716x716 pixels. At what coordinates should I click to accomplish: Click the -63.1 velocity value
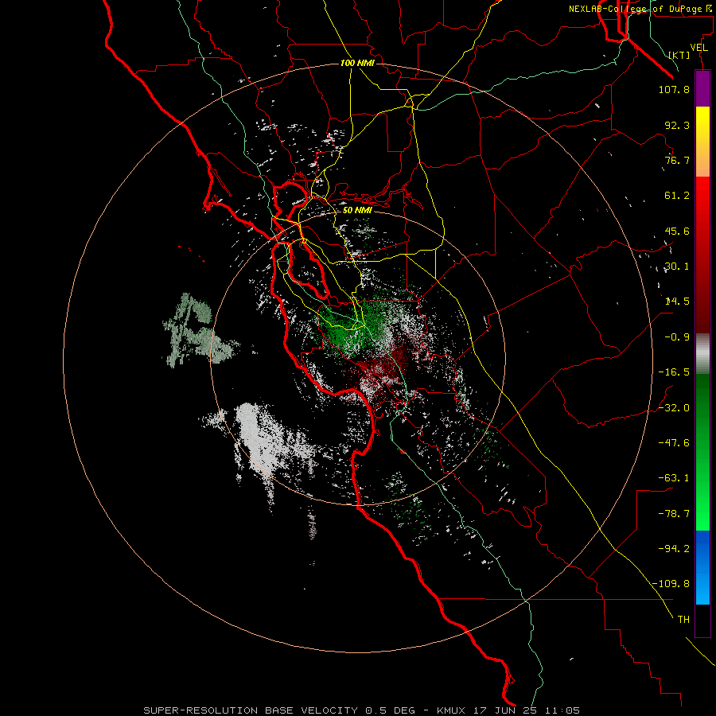point(674,478)
